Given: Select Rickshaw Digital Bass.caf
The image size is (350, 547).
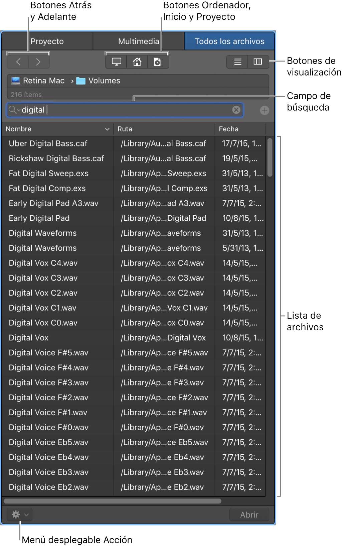Looking at the screenshot, I should point(134,158).
